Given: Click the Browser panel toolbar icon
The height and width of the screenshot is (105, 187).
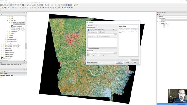Looking at the screenshot, I should [x=1, y=15].
